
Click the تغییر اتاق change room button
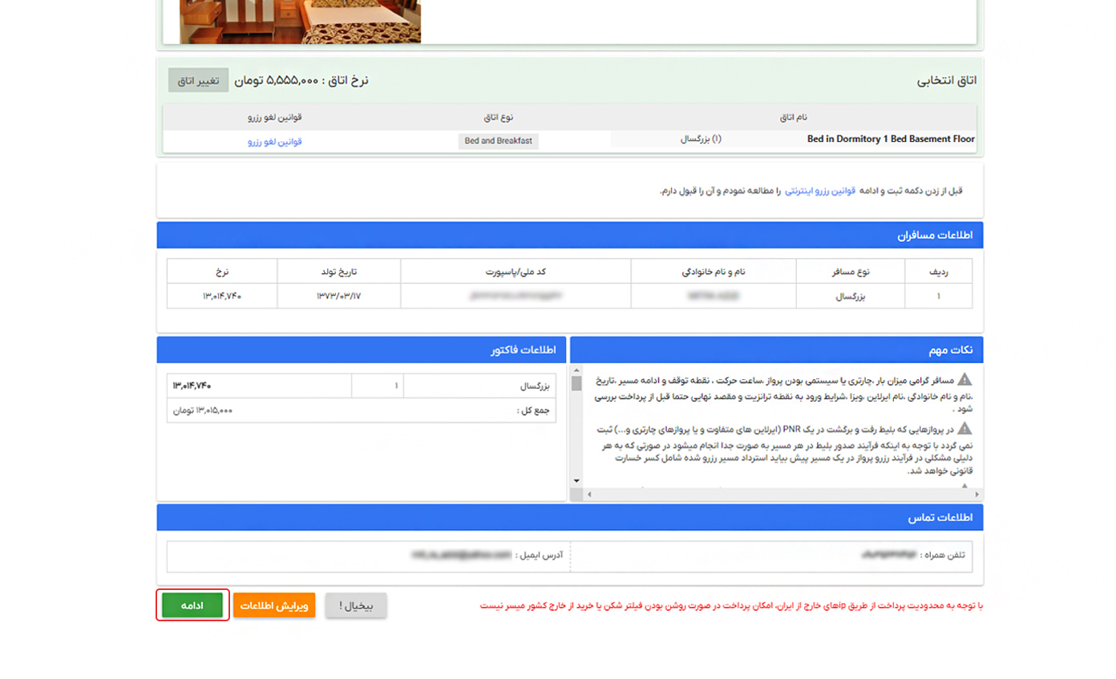[197, 80]
